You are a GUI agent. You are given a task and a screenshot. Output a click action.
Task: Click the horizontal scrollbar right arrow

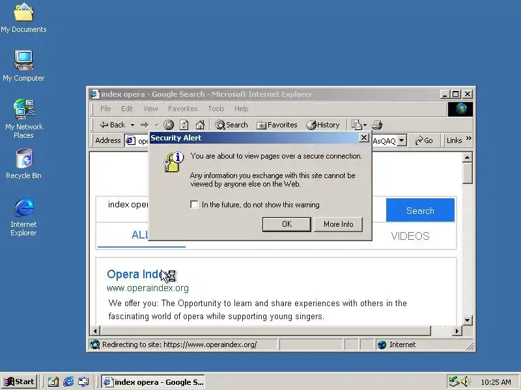pos(457,331)
